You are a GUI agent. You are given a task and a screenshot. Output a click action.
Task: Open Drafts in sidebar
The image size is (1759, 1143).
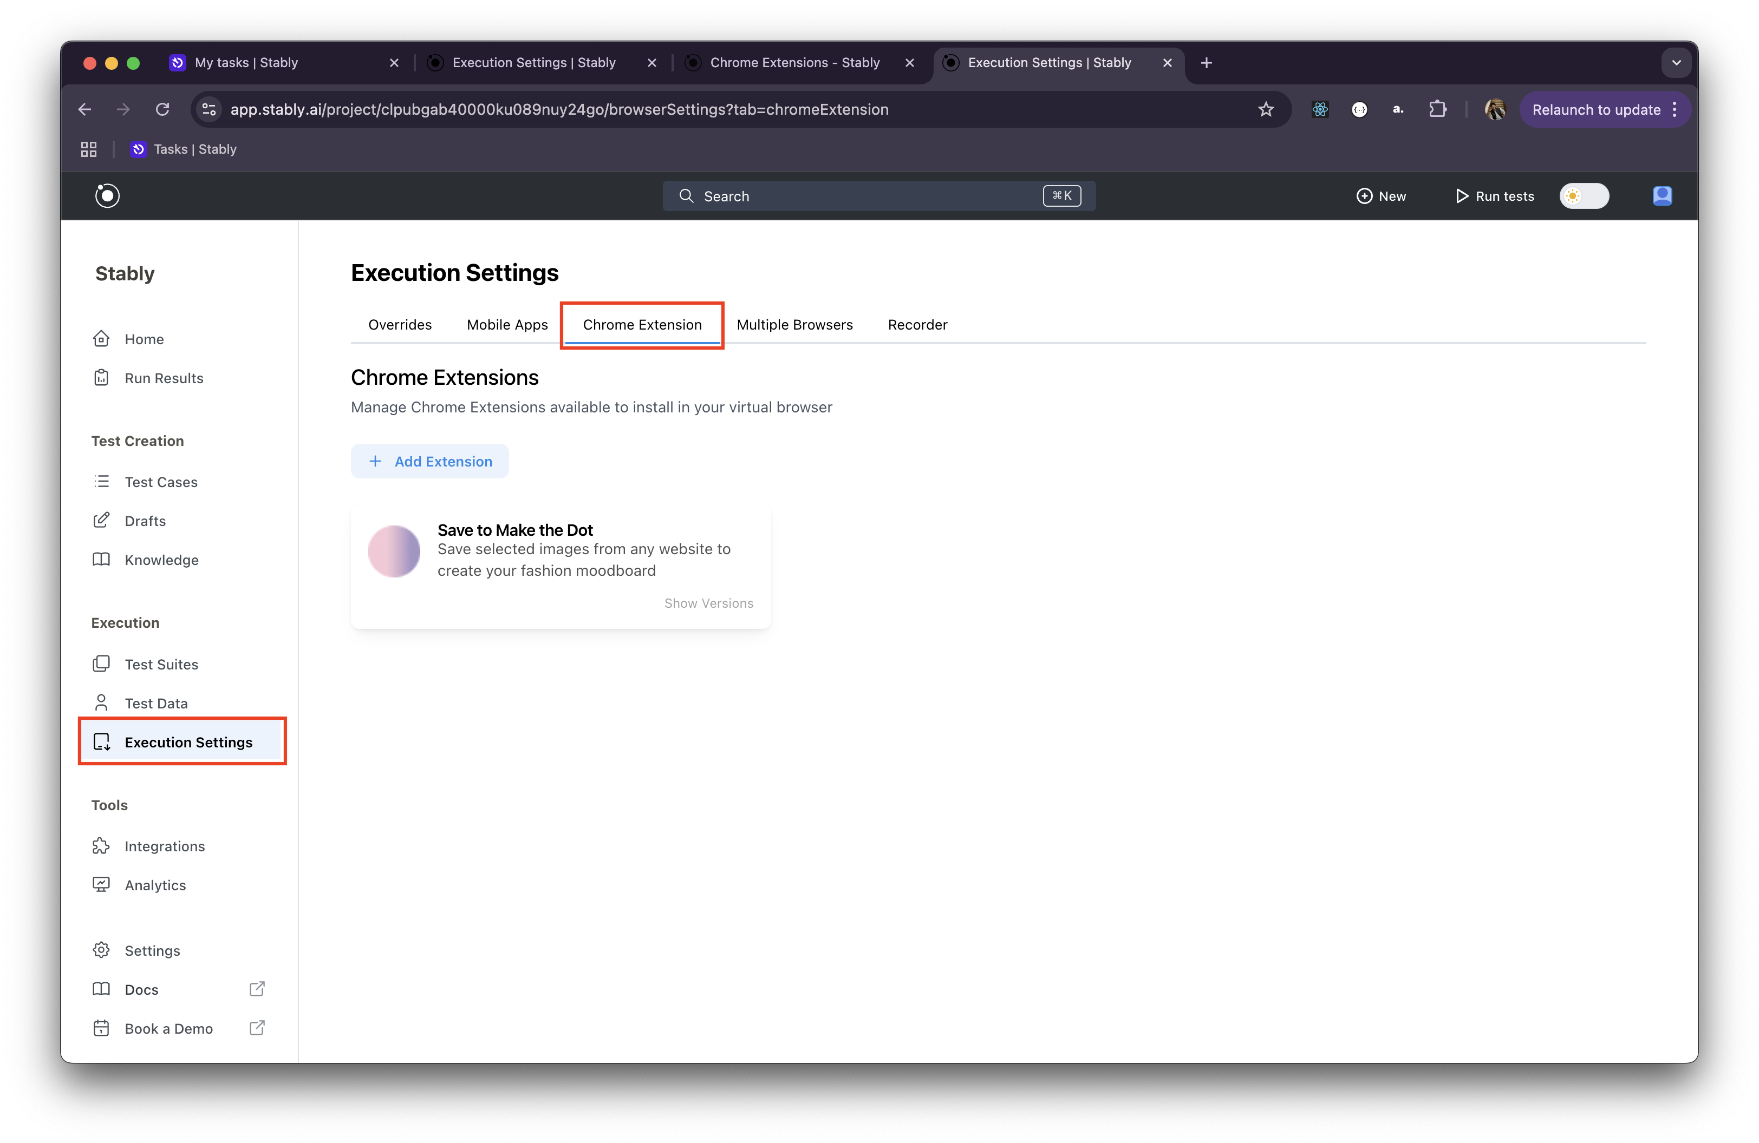[145, 521]
